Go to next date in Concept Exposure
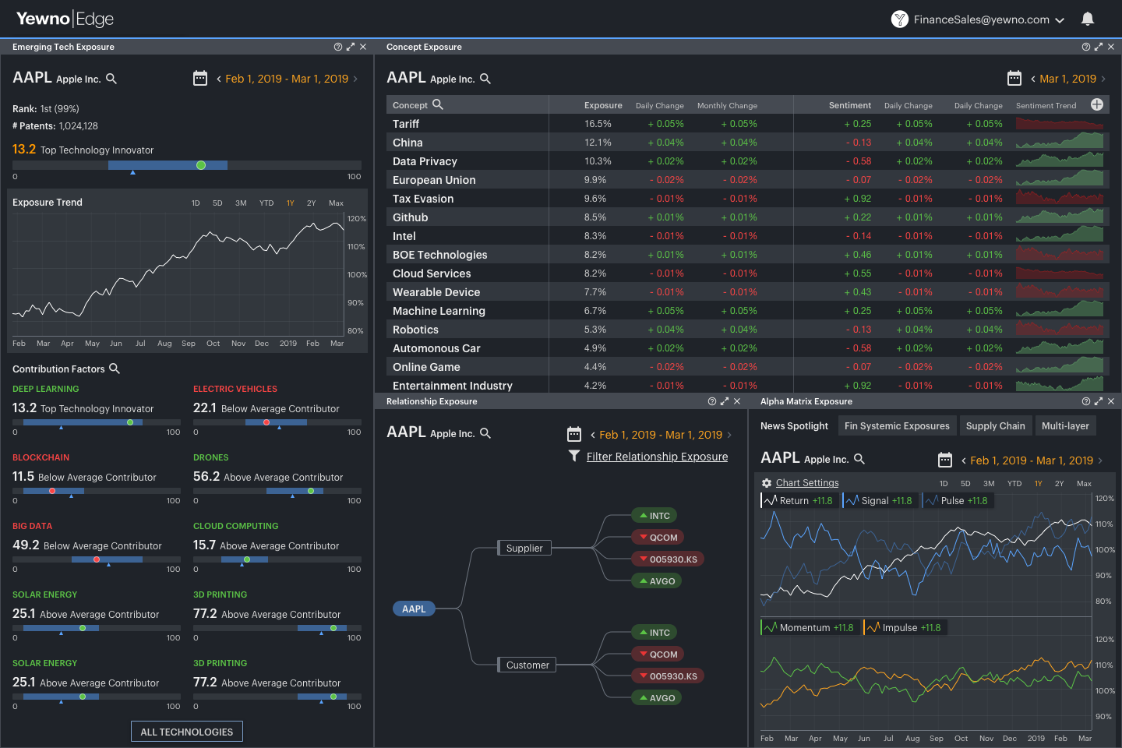This screenshot has height=748, width=1122. point(1103,79)
